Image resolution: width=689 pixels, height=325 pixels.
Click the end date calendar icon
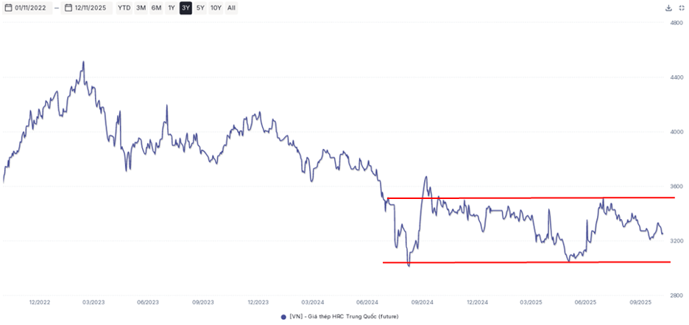point(68,8)
